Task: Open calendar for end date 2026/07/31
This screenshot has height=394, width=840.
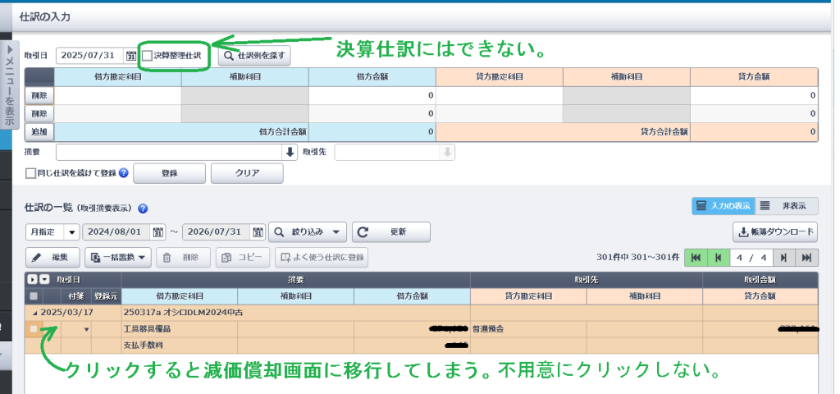Action: (x=258, y=232)
